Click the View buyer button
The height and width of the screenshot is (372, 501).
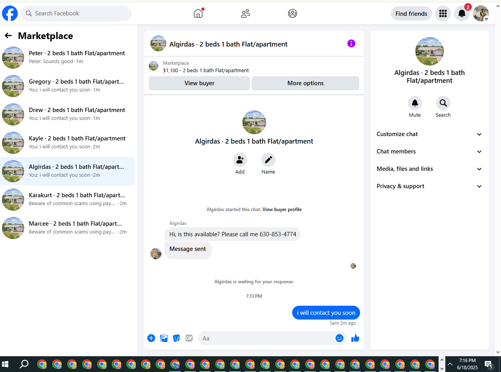click(x=199, y=83)
